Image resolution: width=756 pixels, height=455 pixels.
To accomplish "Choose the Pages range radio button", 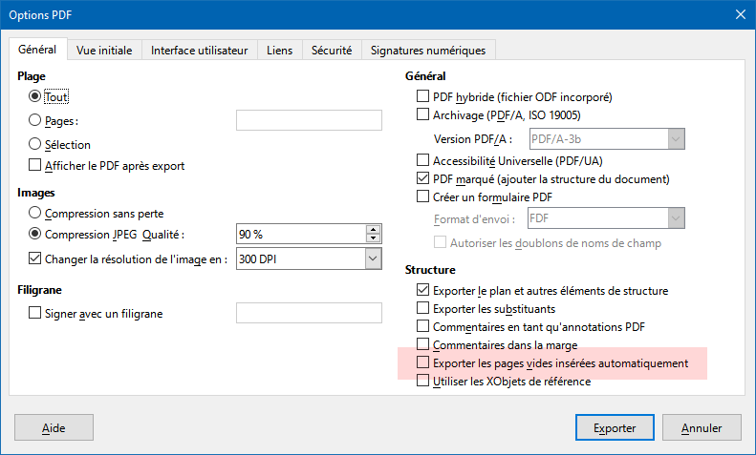I will [x=34, y=120].
